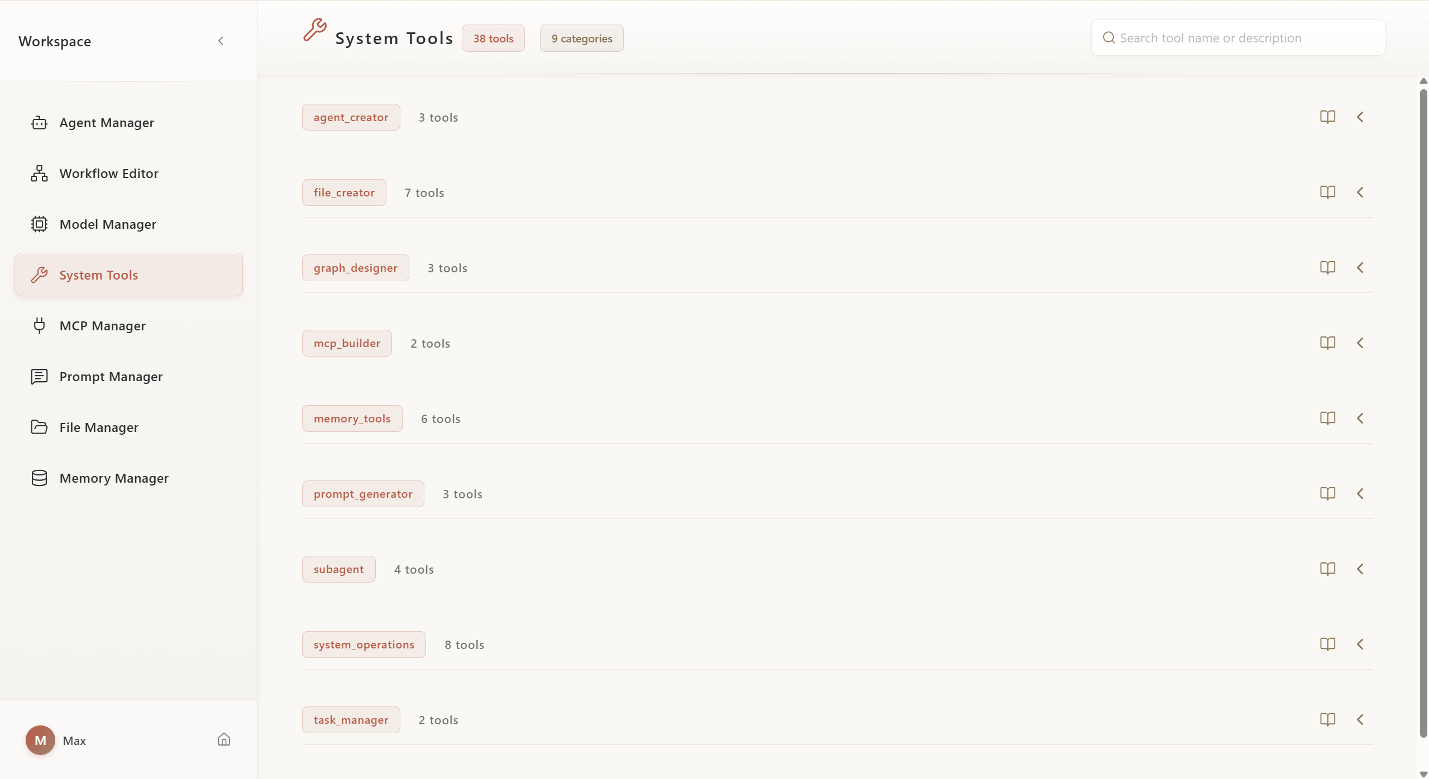Expand the task_manager category chevron
This screenshot has width=1429, height=779.
[x=1360, y=719]
